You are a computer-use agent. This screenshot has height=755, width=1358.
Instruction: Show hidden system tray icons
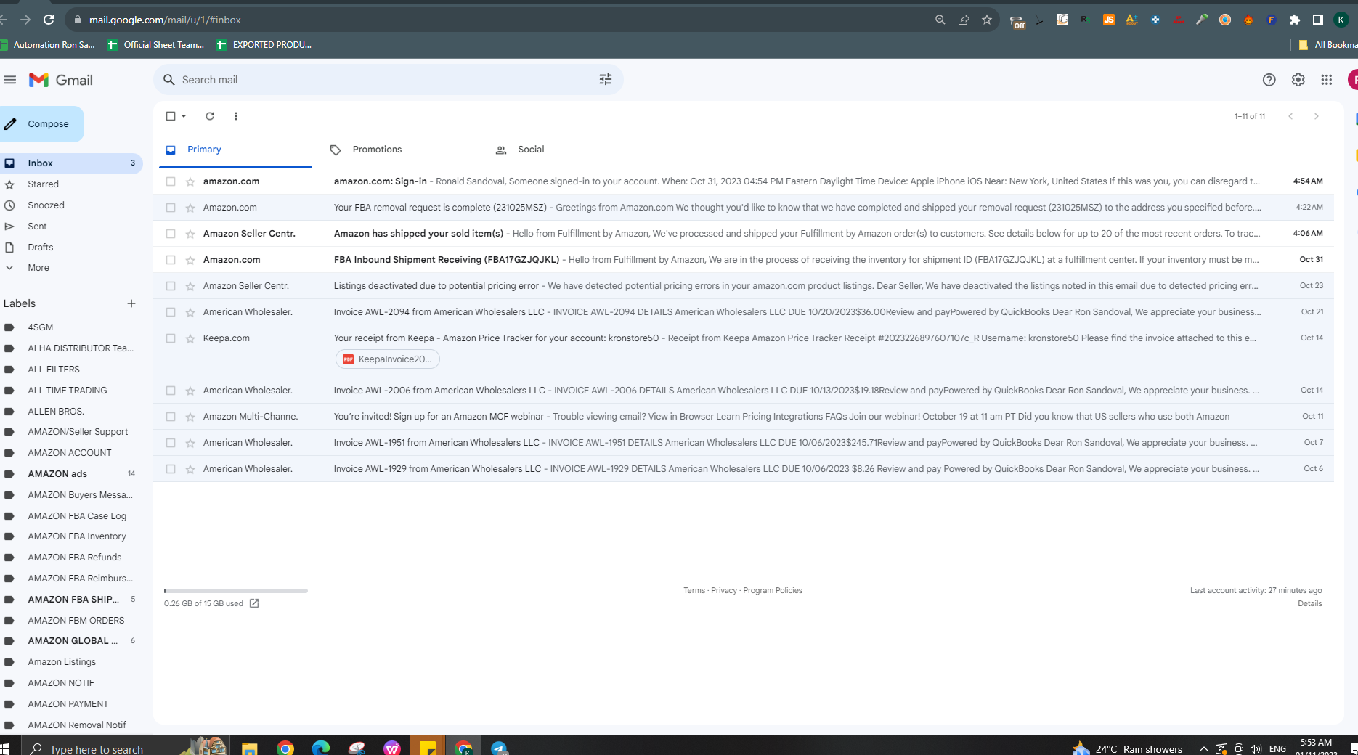1203,748
